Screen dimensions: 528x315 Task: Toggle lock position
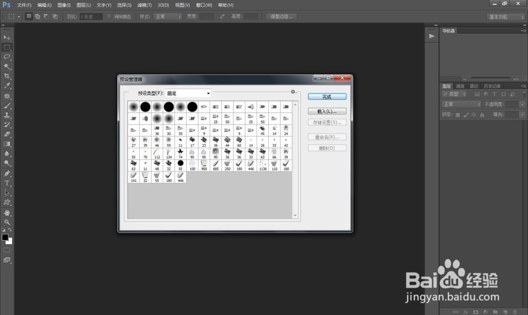tap(474, 114)
